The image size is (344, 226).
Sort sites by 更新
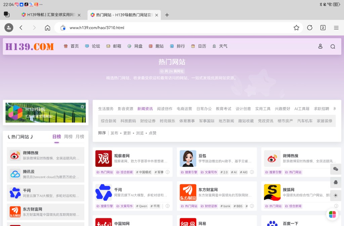pyautogui.click(x=127, y=133)
